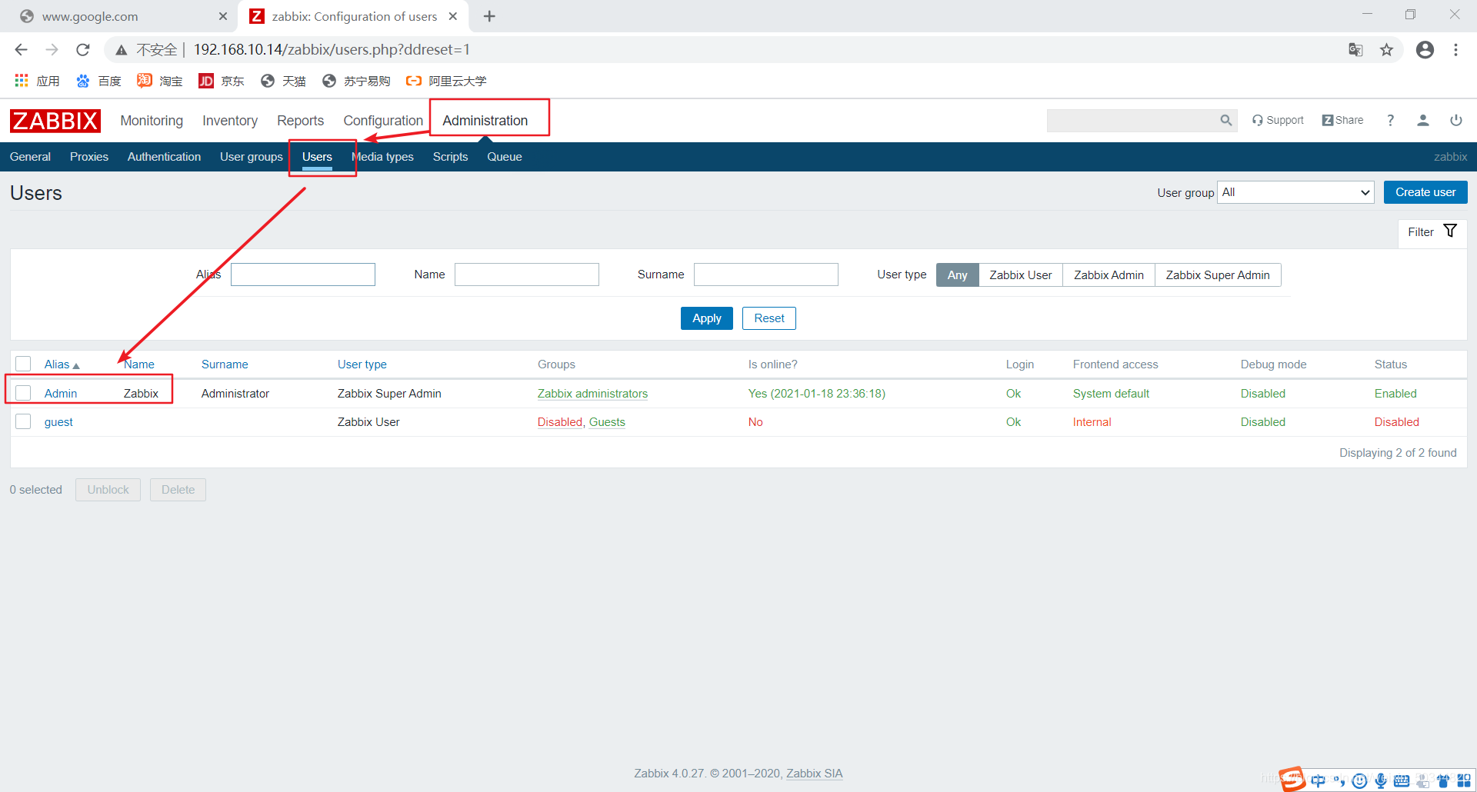Open the Chrome three-dot menu

coord(1455,50)
